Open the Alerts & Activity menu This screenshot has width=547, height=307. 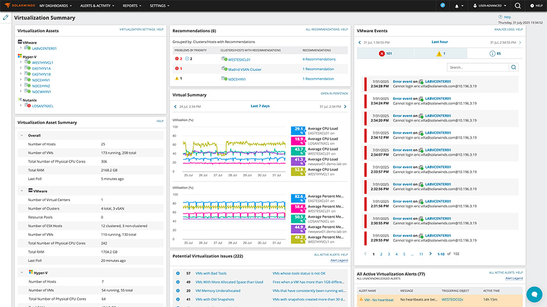coord(96,6)
